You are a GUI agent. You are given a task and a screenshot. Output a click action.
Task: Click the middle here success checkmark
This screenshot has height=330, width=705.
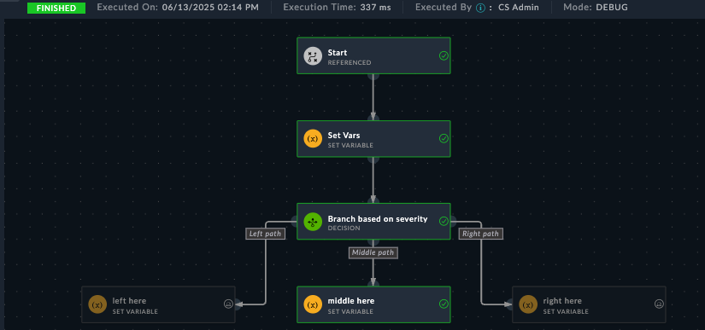click(x=444, y=304)
